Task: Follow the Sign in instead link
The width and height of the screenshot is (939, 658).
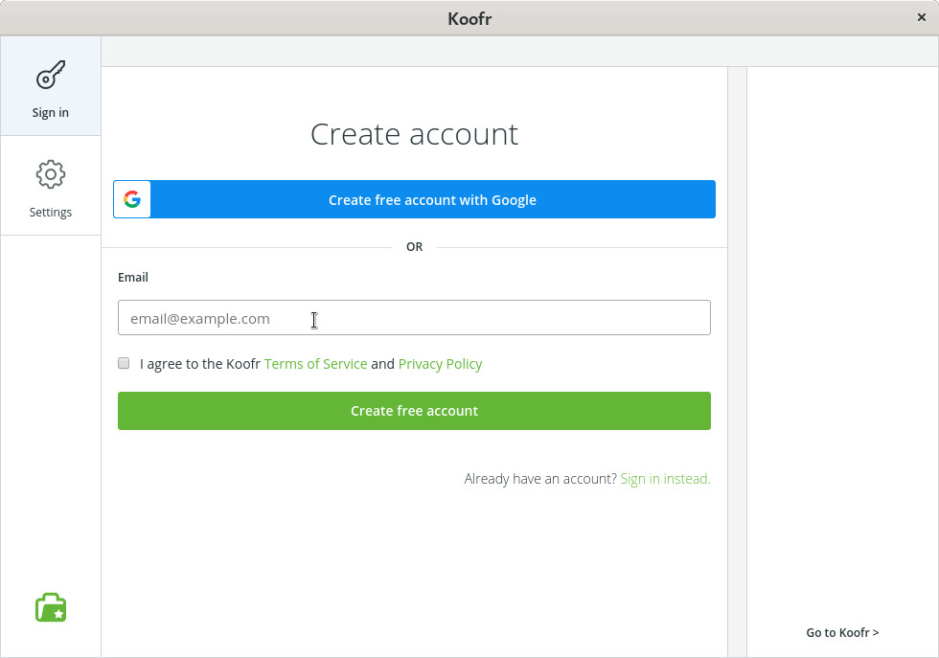Action: [665, 479]
